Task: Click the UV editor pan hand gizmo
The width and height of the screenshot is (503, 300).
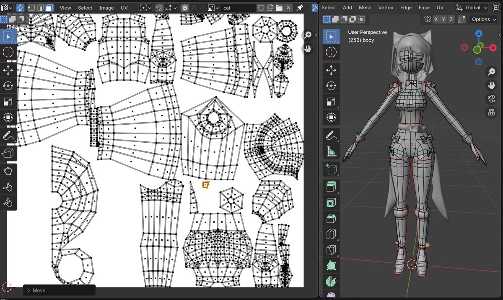Action: 308,49
